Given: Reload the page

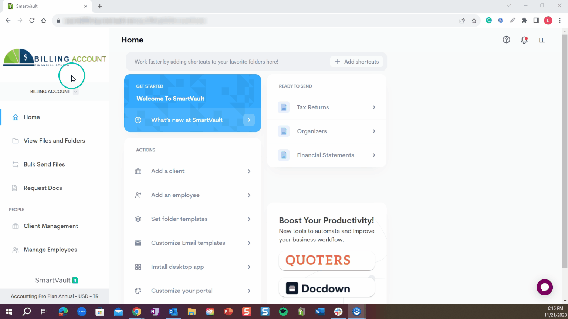Looking at the screenshot, I should coord(32,21).
